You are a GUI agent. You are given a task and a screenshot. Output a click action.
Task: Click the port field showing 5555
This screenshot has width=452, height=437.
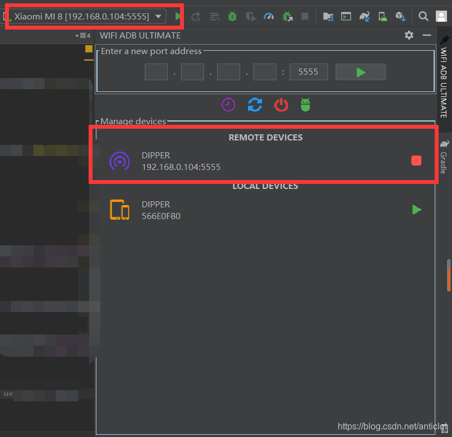309,72
